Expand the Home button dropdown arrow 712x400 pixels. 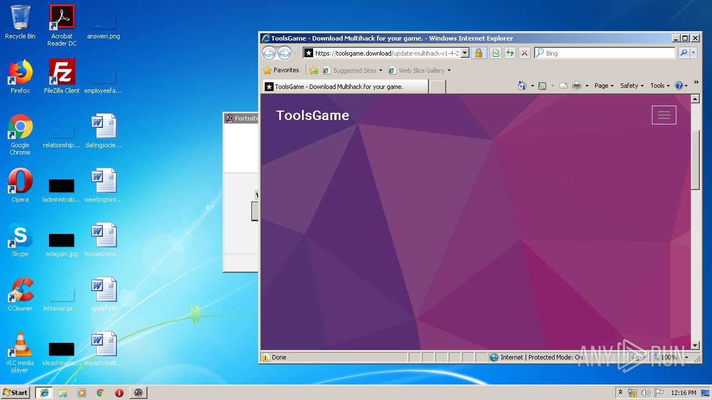tap(532, 86)
